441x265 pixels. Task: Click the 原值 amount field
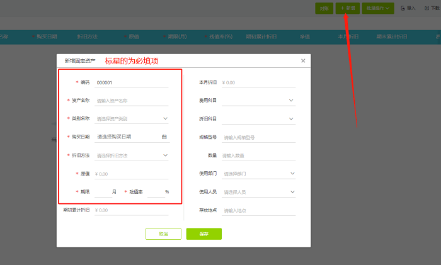click(131, 174)
